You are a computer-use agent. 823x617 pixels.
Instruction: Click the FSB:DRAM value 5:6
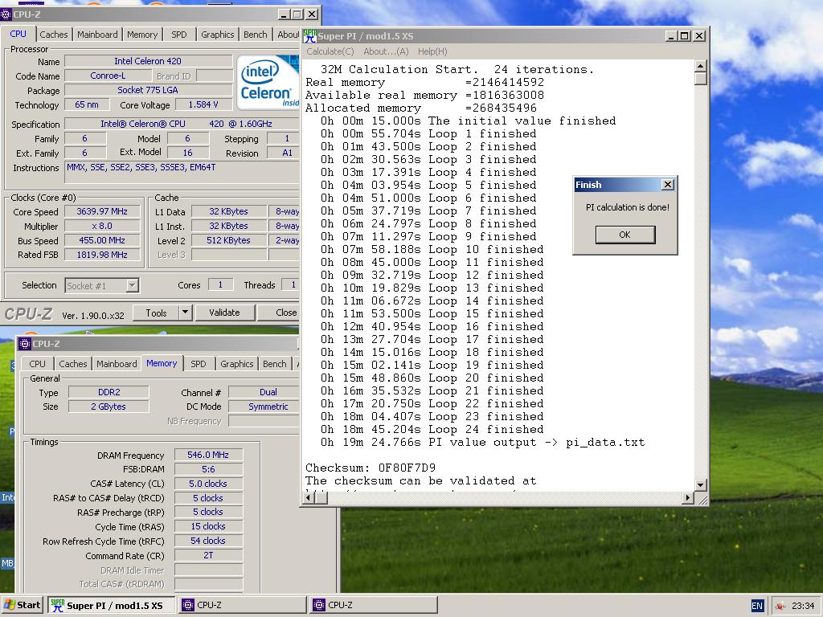tap(208, 469)
